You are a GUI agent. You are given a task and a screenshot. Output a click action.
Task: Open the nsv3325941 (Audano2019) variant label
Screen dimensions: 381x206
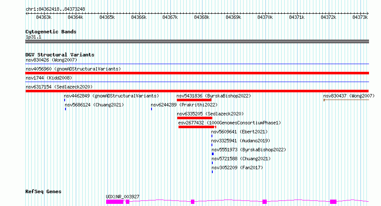pos(241,141)
